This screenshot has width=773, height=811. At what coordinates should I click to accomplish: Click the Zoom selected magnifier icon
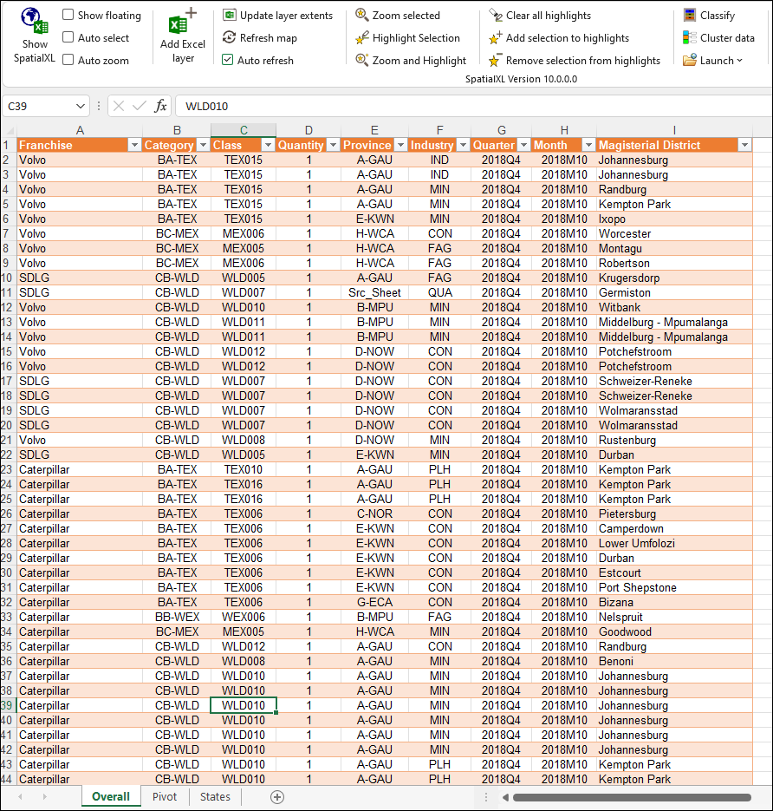point(361,16)
